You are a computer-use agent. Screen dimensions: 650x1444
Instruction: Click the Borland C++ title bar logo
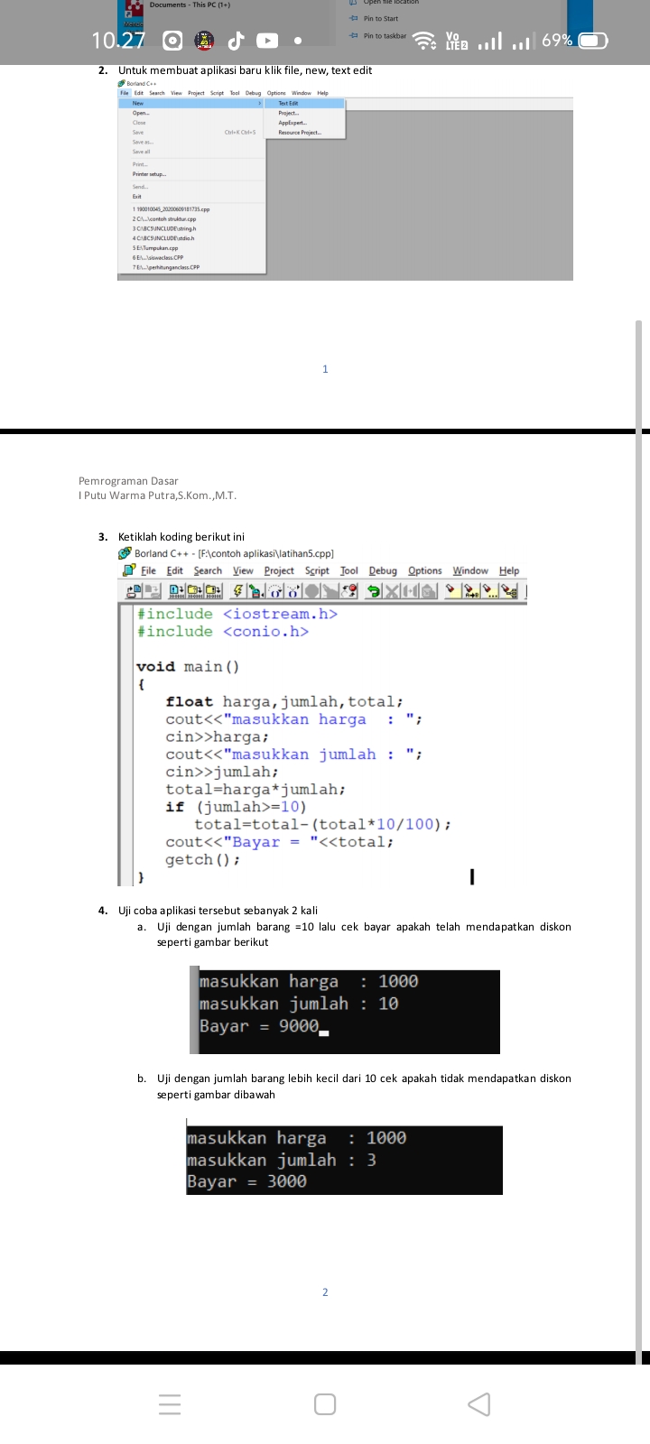point(125,553)
